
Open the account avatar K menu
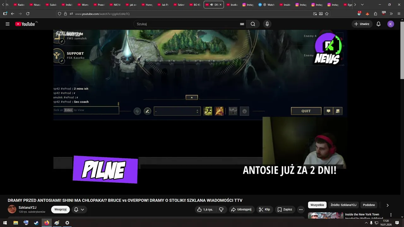[x=391, y=24]
